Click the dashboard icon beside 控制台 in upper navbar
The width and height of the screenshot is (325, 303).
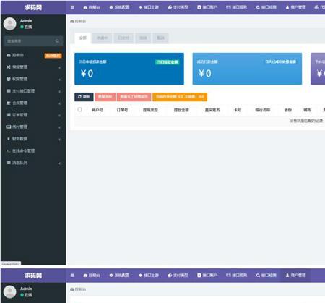(x=85, y=7)
